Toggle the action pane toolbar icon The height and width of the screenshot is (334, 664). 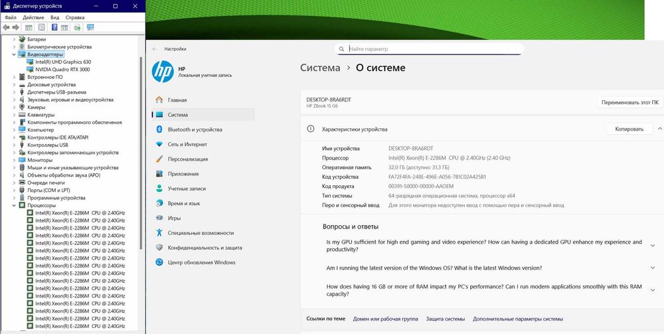[x=64, y=27]
